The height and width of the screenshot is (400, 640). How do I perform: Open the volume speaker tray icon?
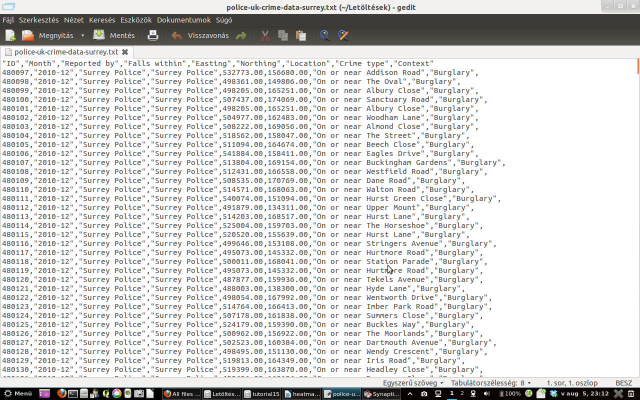tap(486, 393)
